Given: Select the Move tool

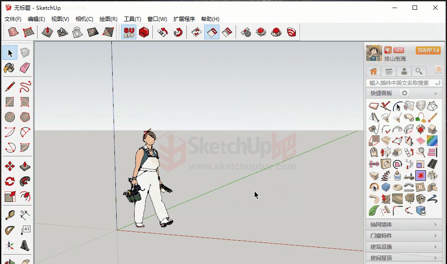Looking at the screenshot, I should 9,166.
